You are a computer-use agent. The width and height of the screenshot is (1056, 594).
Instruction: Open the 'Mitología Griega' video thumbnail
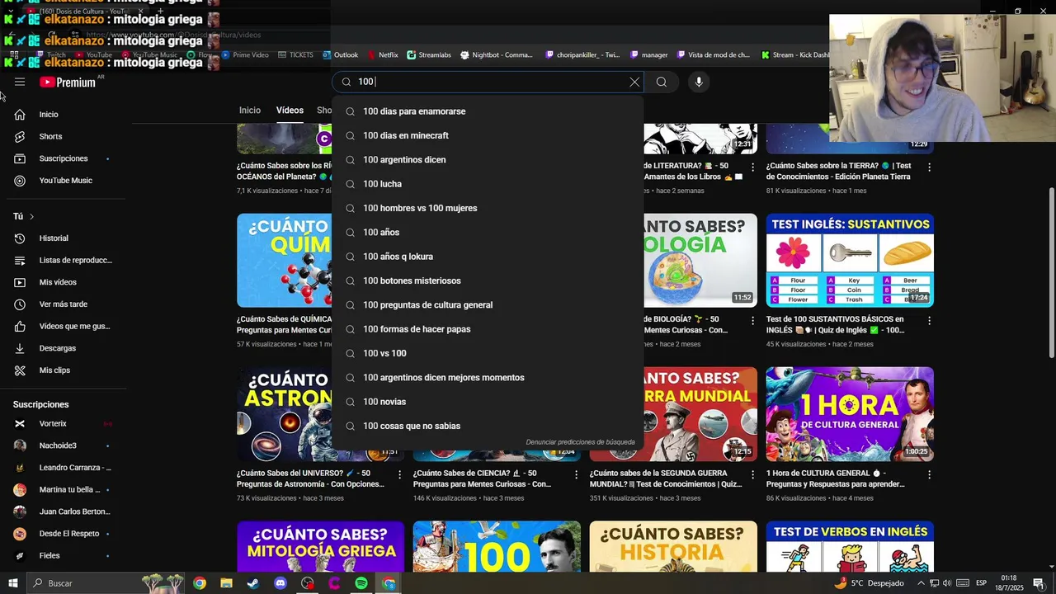320,546
